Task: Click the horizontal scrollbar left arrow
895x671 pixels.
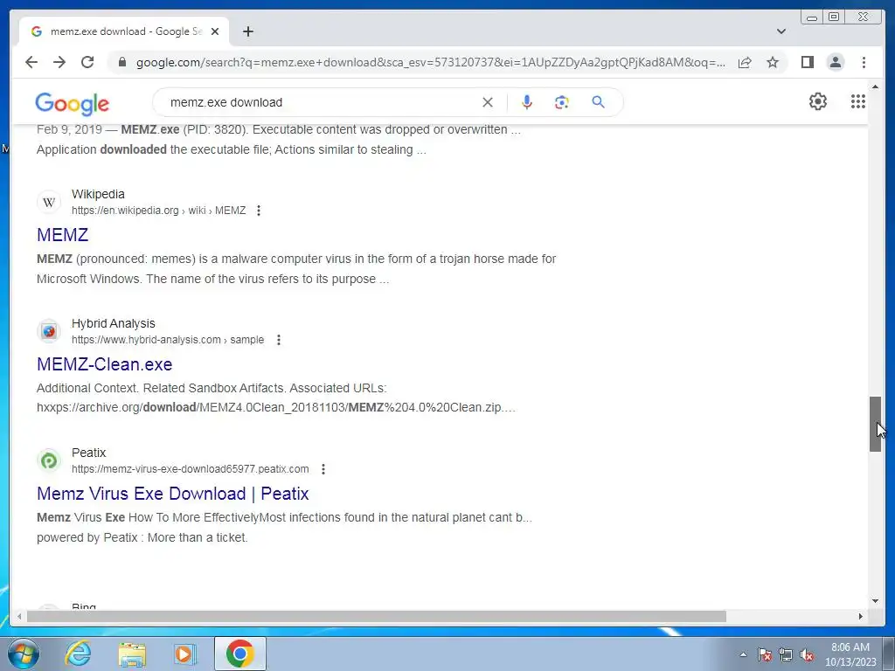Action: (19, 616)
